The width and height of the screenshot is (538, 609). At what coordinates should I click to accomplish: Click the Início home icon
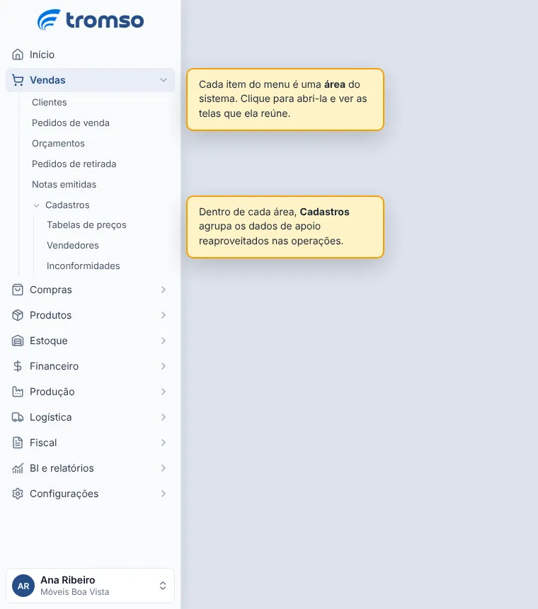pos(18,55)
